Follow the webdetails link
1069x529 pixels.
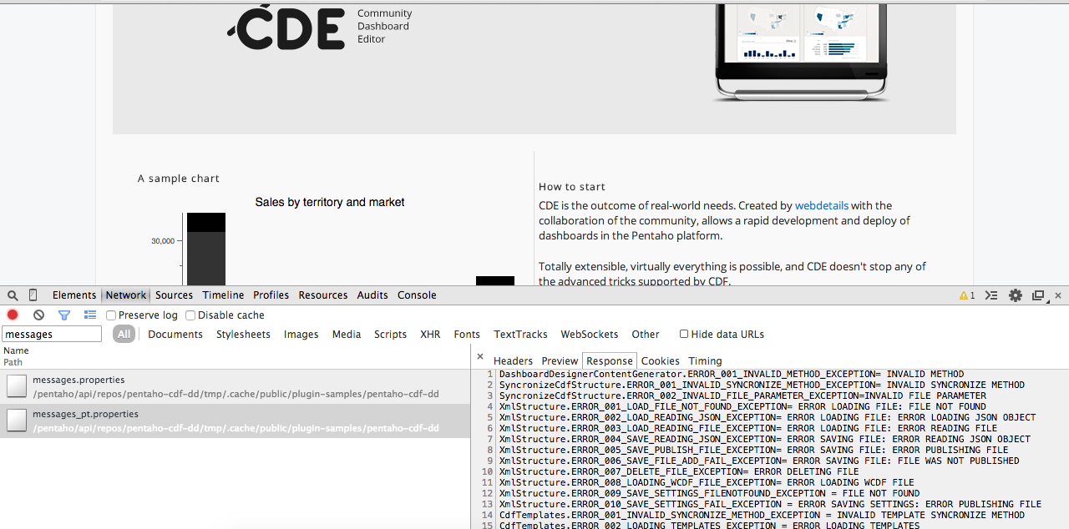point(822,205)
